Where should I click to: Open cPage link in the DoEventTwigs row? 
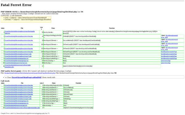[x=169, y=52]
